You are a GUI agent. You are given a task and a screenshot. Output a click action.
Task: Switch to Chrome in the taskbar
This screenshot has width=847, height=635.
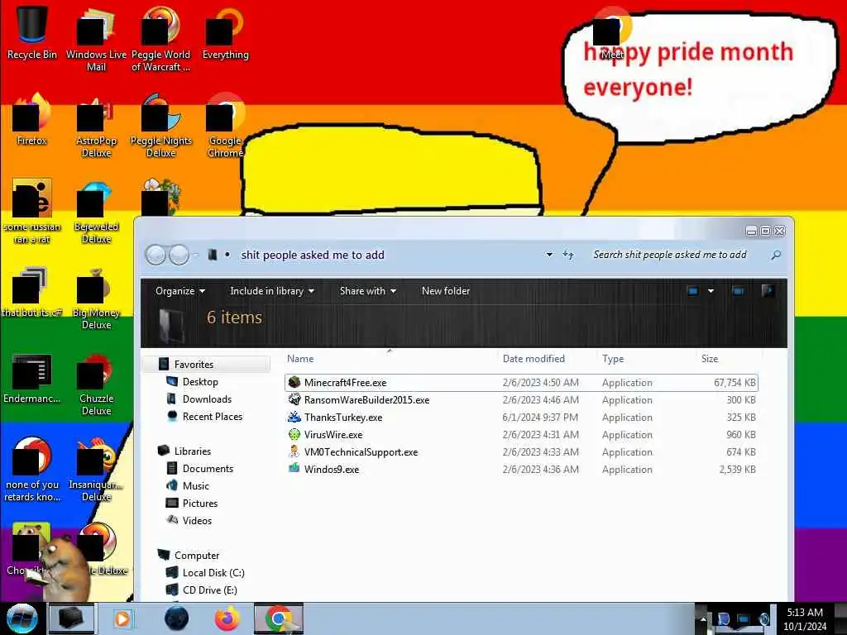click(x=279, y=618)
